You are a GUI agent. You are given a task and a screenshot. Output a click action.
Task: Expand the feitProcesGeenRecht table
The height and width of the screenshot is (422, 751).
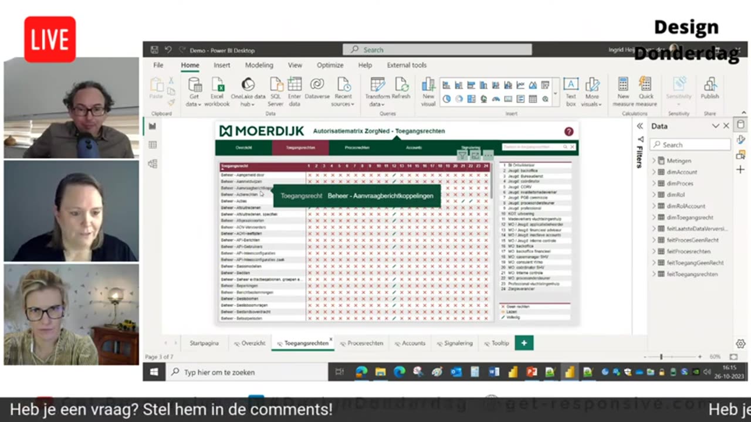654,240
